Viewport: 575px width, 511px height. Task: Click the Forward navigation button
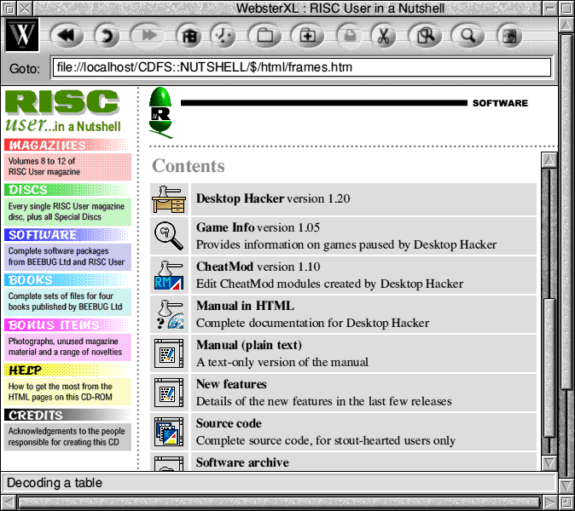pyautogui.click(x=148, y=36)
